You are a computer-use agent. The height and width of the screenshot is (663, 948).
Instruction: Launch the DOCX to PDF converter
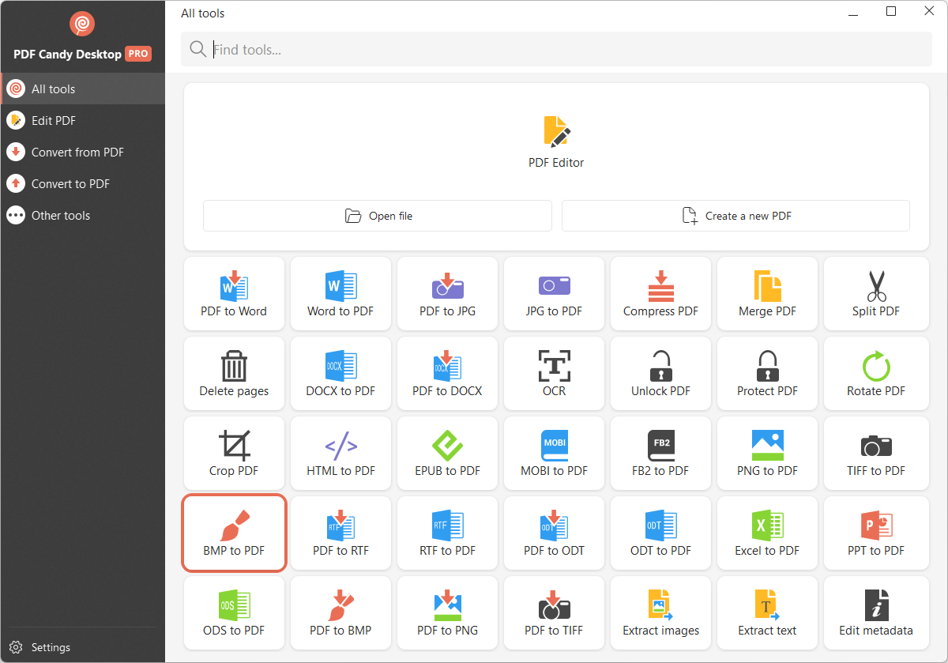340,373
